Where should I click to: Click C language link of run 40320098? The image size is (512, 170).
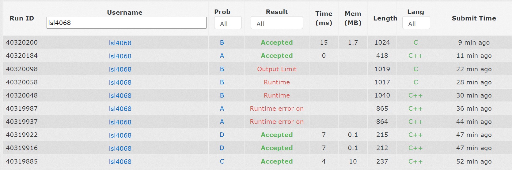click(415, 69)
